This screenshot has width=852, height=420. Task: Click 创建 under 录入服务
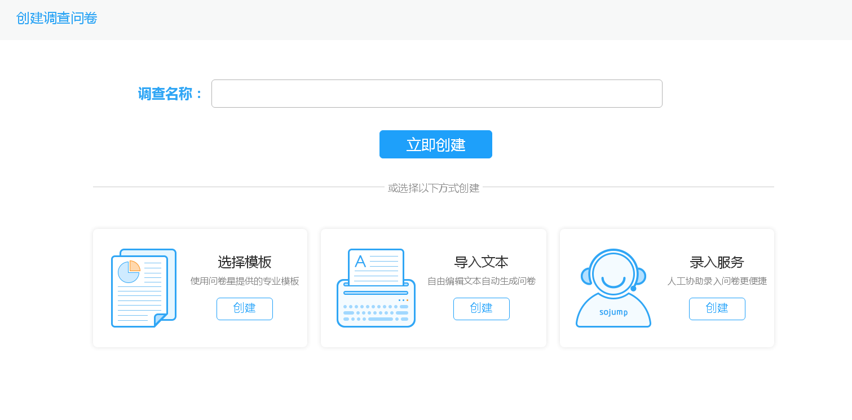coord(717,309)
